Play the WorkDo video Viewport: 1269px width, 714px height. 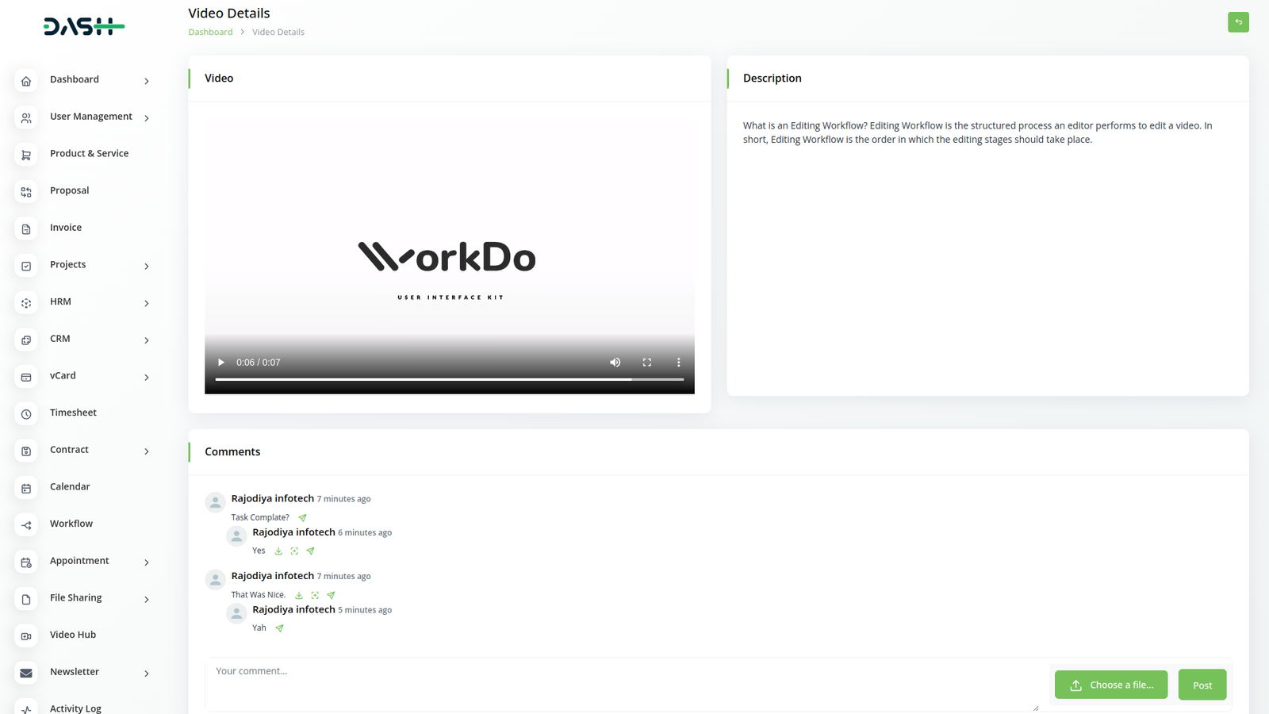point(221,363)
